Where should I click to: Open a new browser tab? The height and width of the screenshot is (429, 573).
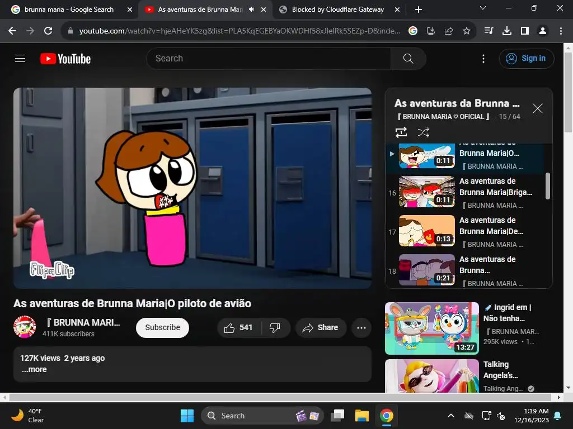419,9
